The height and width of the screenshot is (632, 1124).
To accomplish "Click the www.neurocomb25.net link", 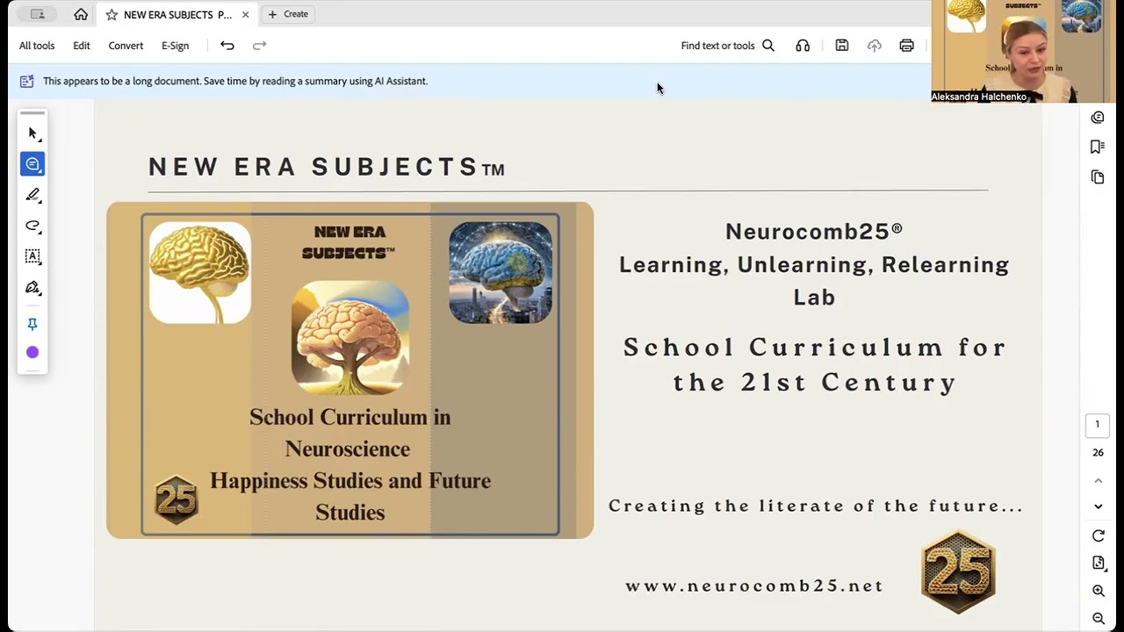I will pyautogui.click(x=754, y=586).
